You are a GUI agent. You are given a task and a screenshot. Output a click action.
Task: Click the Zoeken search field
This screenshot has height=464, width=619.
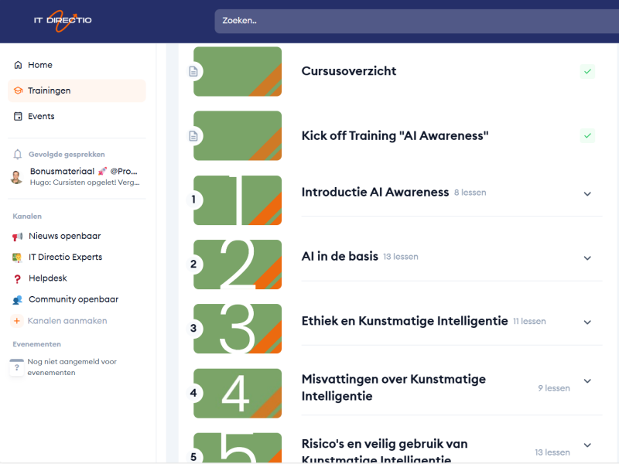pos(410,21)
